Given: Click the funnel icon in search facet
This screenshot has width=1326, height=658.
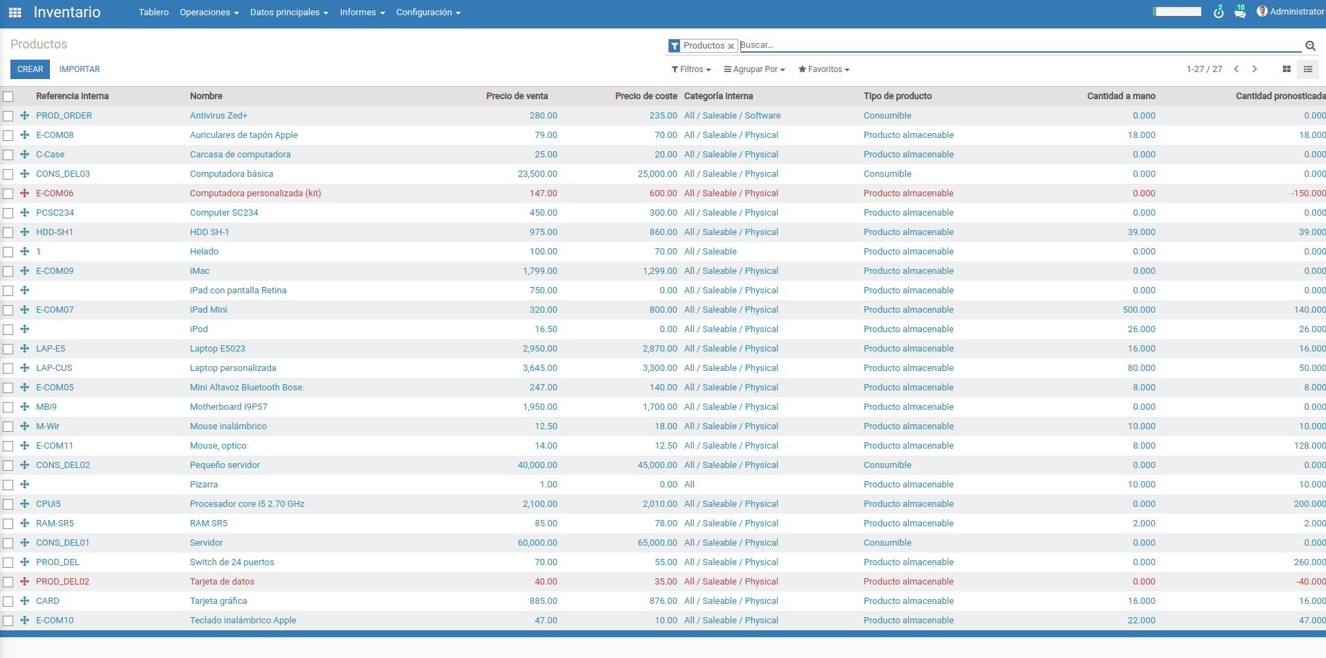Looking at the screenshot, I should [x=674, y=46].
